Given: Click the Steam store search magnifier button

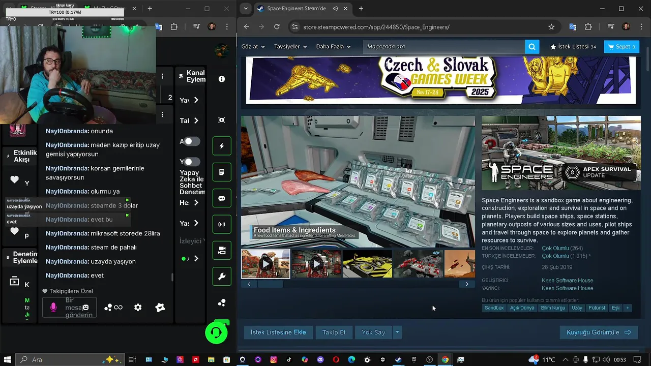Looking at the screenshot, I should 531,46.
